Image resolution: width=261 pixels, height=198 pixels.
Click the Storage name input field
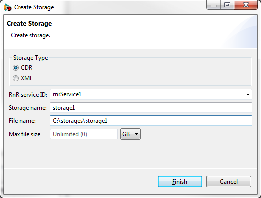151,108
